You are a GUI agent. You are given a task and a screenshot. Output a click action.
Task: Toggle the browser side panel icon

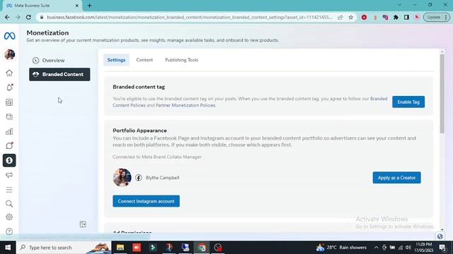(406, 17)
